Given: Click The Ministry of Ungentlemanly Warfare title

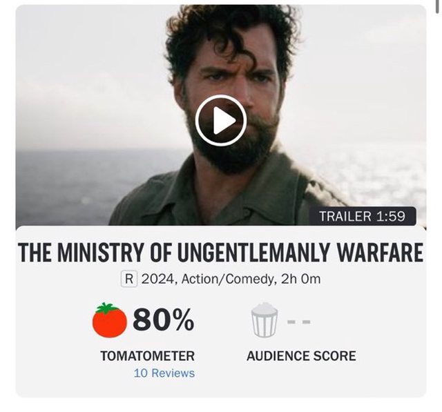Looking at the screenshot, I should (x=221, y=252).
